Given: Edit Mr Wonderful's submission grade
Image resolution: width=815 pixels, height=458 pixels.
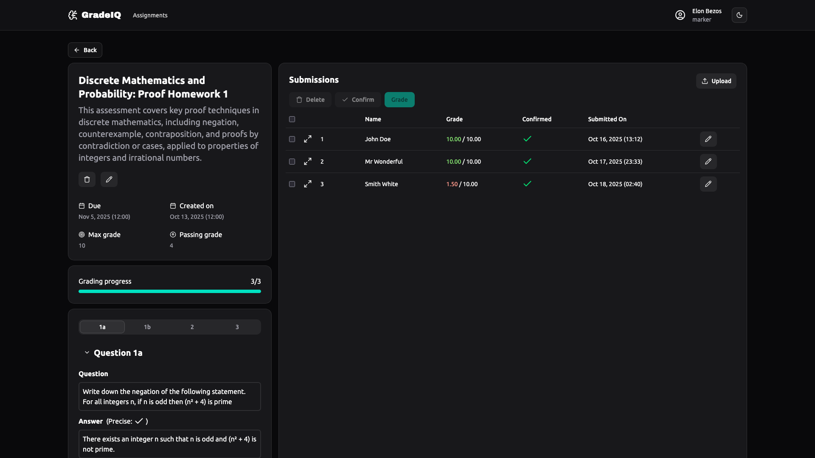Looking at the screenshot, I should [708, 162].
